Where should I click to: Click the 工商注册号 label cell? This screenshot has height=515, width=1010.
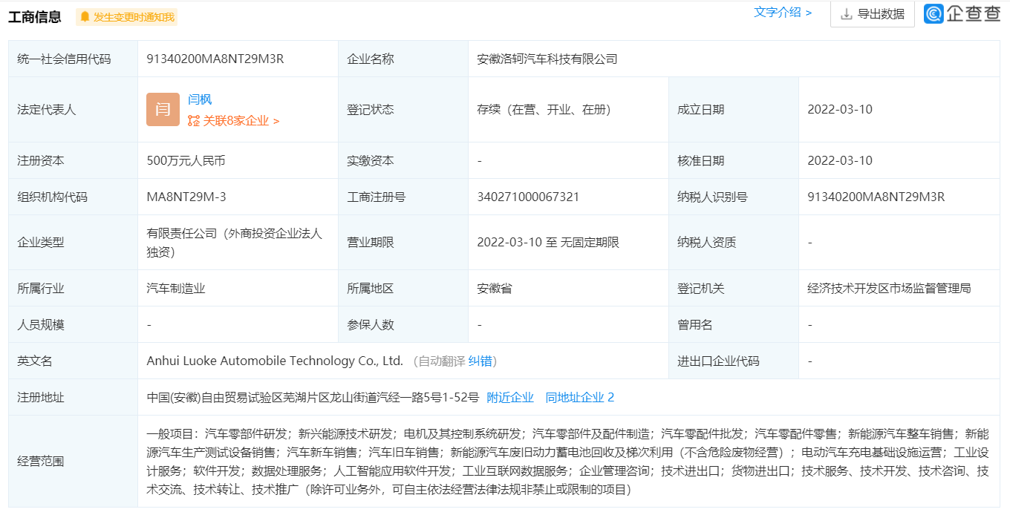[403, 197]
